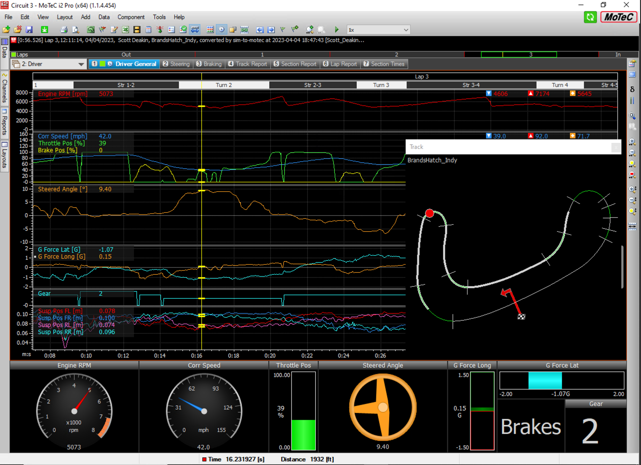Switch to the Steering worksheet tab
641x465 pixels.
(176, 64)
